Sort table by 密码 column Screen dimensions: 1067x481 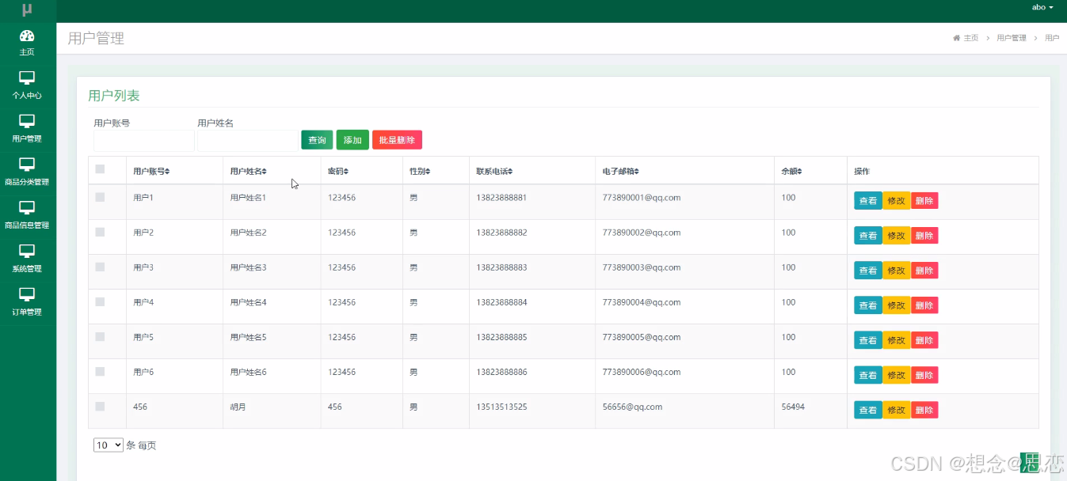pyautogui.click(x=338, y=171)
